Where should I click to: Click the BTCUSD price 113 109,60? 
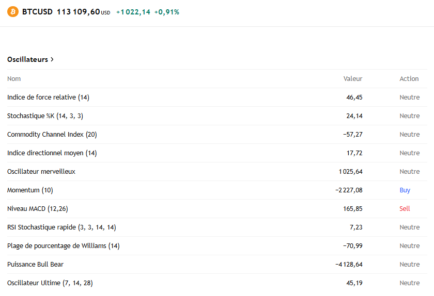[78, 11]
